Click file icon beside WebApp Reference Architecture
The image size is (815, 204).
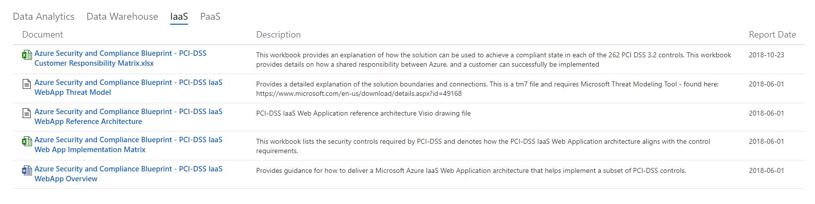coord(27,113)
